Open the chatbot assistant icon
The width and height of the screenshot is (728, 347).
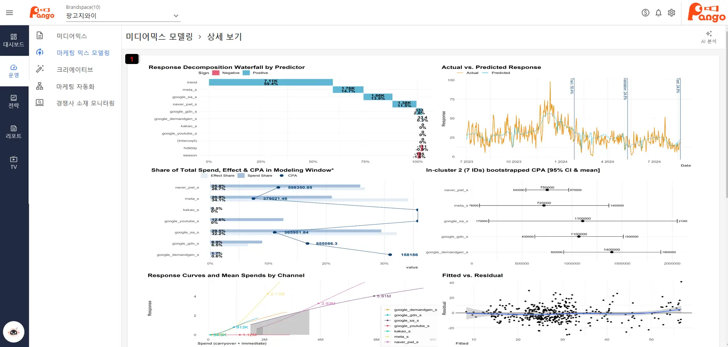[14, 332]
